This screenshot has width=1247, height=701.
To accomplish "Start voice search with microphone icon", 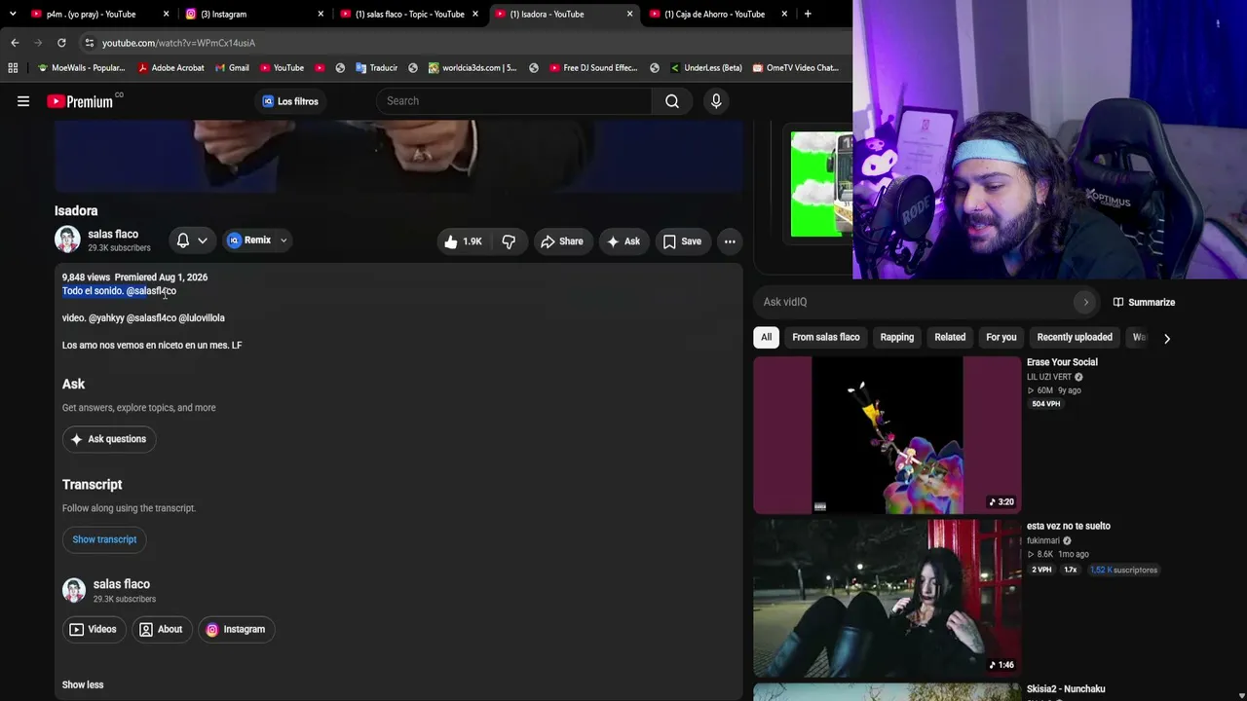I will pos(716,101).
